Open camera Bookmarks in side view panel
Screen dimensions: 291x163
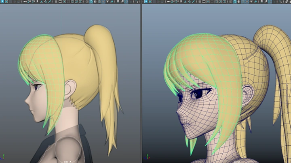pos(37,2)
